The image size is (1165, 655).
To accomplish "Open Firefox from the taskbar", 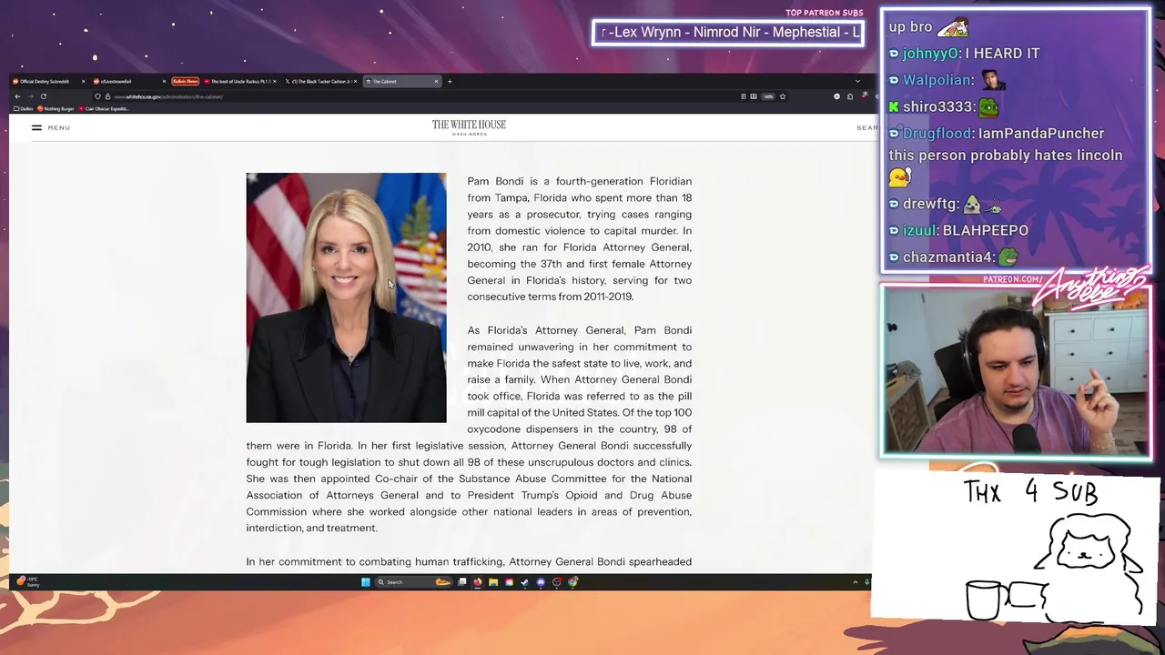I will pos(478,582).
